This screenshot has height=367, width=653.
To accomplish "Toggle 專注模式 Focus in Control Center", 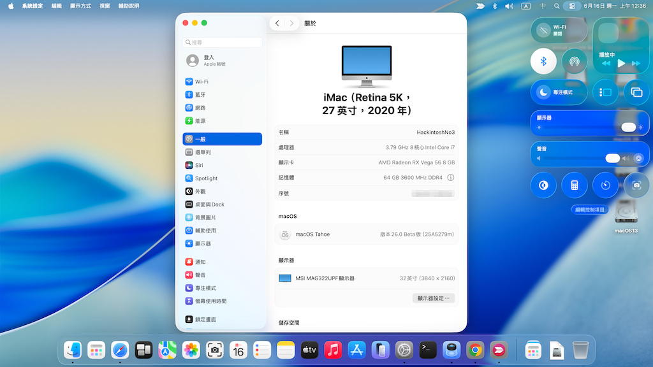I will 559,92.
